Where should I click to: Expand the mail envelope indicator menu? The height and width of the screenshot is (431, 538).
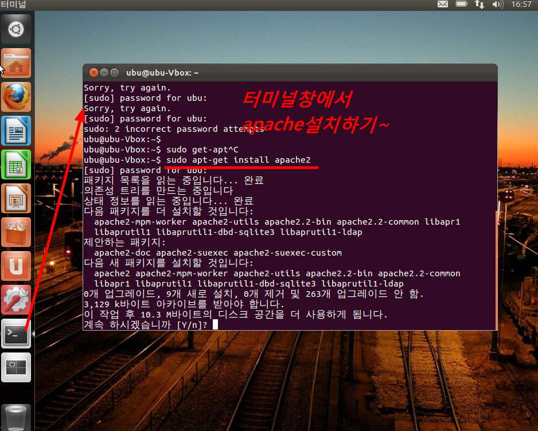pos(442,5)
